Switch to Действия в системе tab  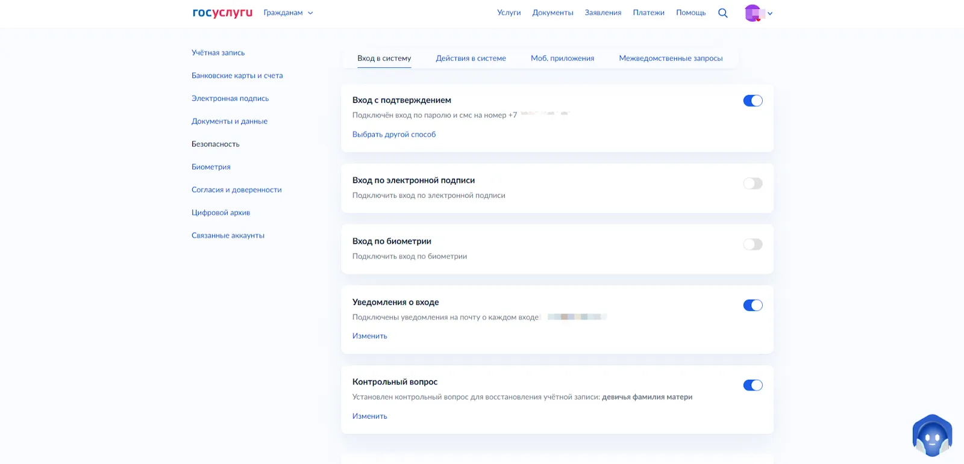pyautogui.click(x=471, y=58)
